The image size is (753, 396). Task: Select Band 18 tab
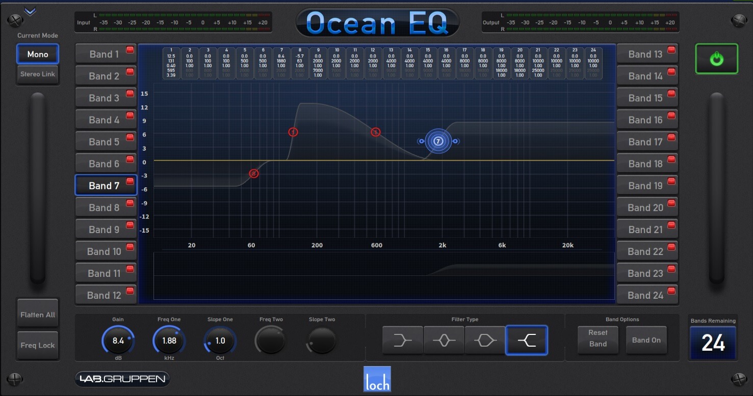pyautogui.click(x=647, y=163)
